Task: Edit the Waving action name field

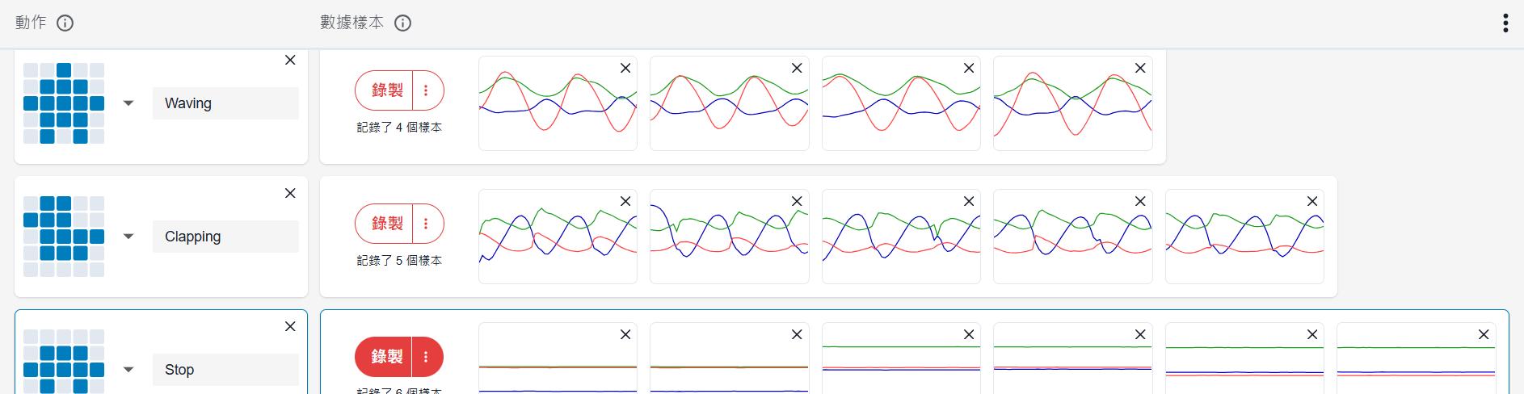Action: click(225, 103)
